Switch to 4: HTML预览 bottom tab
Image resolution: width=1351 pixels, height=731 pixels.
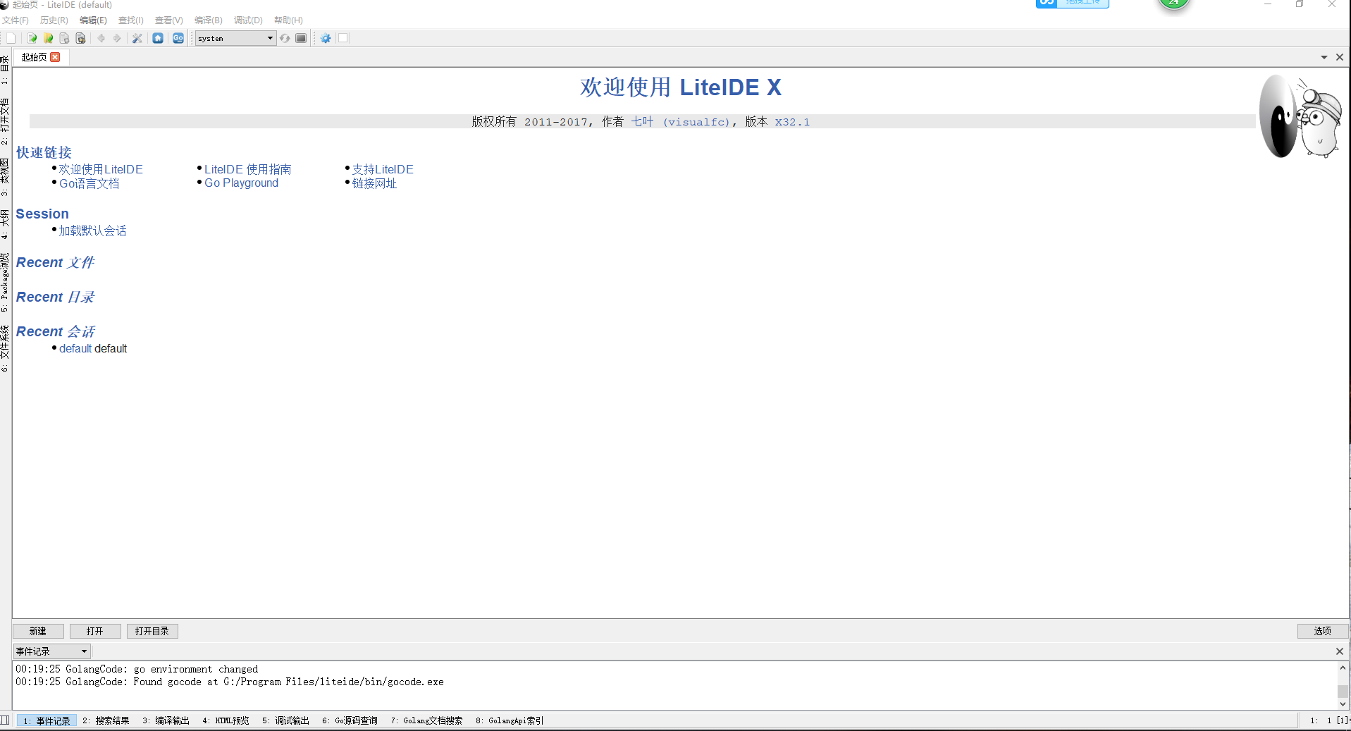pos(226,720)
